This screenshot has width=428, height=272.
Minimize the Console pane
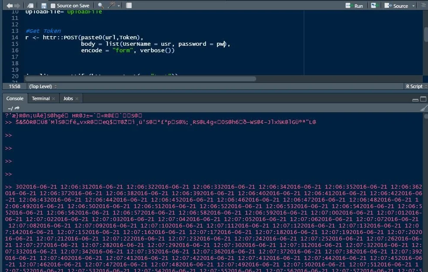[416, 100]
